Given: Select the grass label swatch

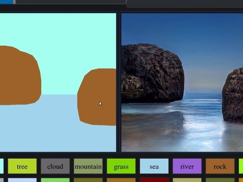Looking at the screenshot, I should 121,166.
